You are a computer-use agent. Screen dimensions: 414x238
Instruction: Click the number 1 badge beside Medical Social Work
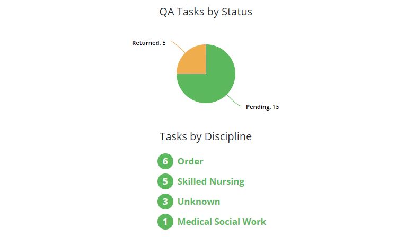click(x=165, y=222)
